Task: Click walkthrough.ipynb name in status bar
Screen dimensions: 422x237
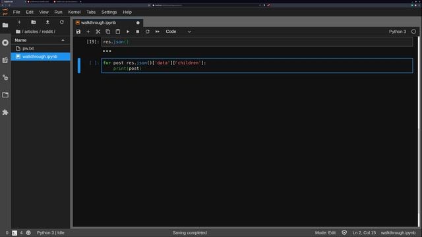Action: [x=398, y=232]
